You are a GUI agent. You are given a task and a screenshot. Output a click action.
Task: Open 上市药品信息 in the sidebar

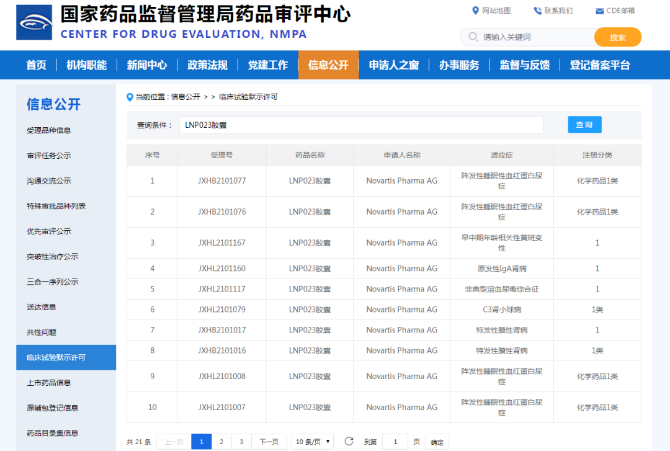point(59,382)
